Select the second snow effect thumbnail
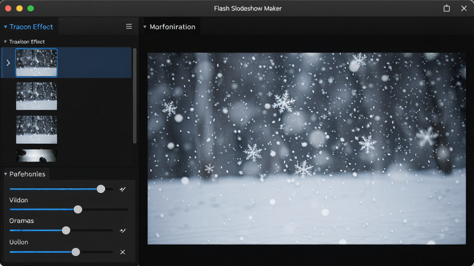The height and width of the screenshot is (266, 474). click(36, 96)
